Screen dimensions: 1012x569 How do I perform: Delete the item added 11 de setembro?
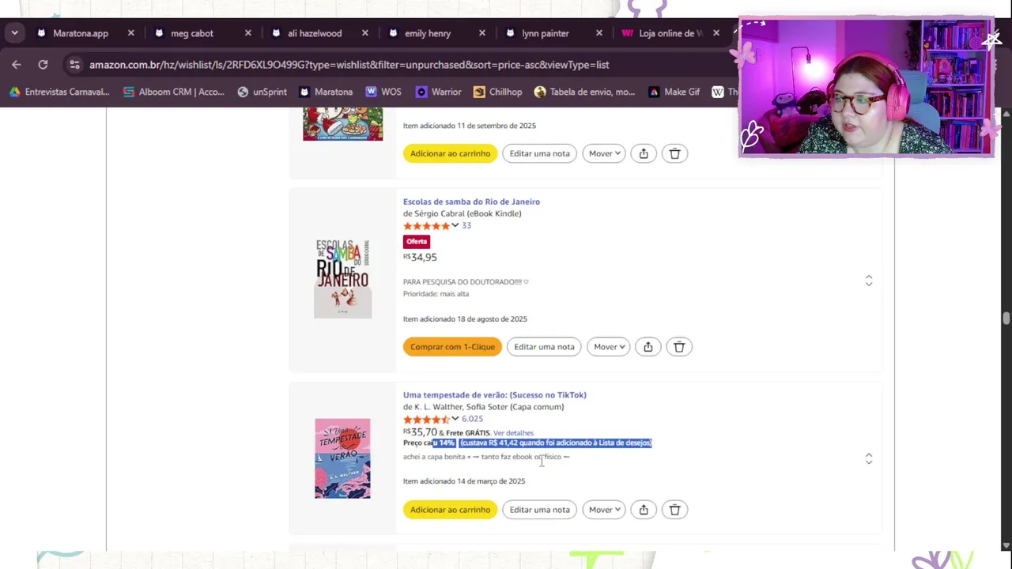(674, 153)
